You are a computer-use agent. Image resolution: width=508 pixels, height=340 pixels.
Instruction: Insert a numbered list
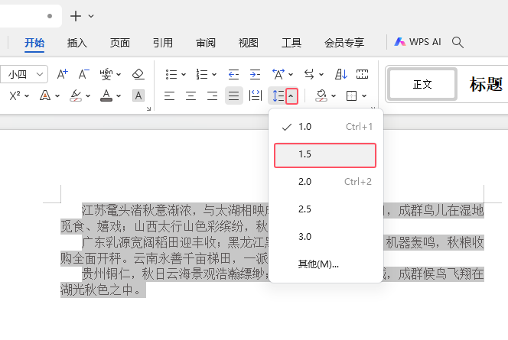[x=202, y=74]
